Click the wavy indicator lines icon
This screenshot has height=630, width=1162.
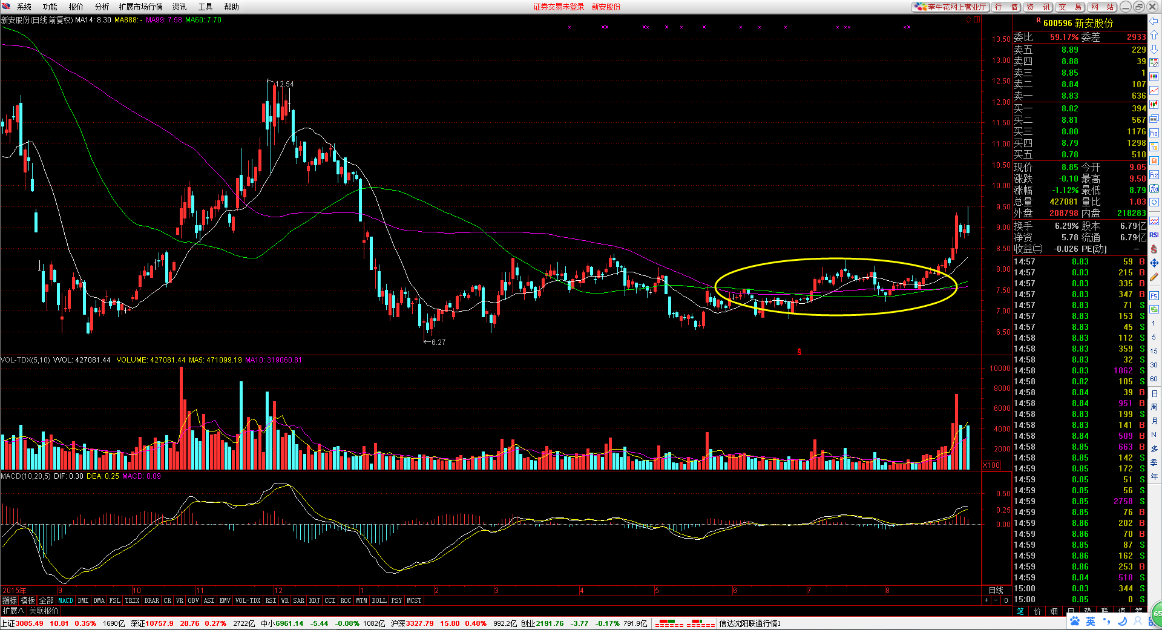[x=1154, y=221]
